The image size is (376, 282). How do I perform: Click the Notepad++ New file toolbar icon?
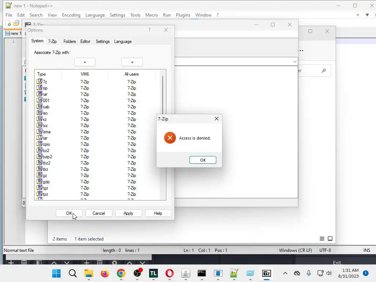pos(8,23)
